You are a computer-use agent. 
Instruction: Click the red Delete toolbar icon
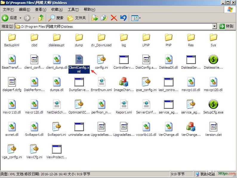[114, 18]
